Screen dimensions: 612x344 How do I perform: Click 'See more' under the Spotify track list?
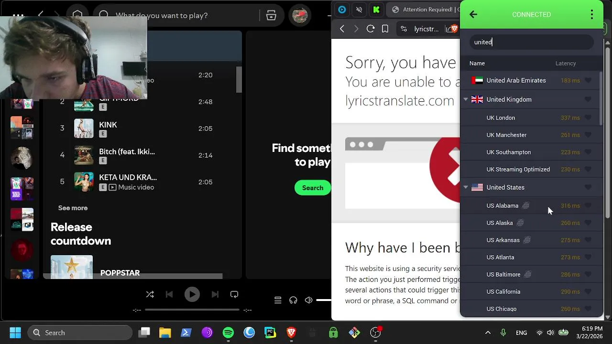pos(73,208)
